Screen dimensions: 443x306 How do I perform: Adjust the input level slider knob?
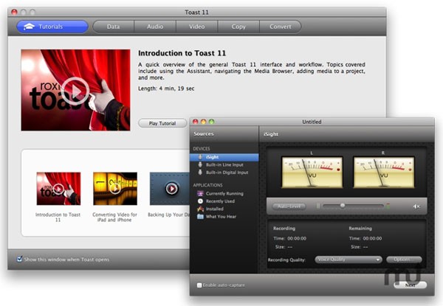[343, 206]
